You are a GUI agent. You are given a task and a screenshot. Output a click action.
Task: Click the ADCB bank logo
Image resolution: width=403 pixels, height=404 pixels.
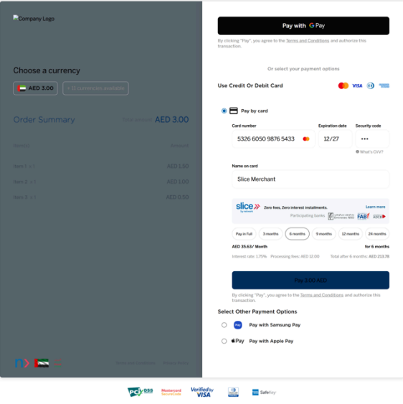coord(379,217)
